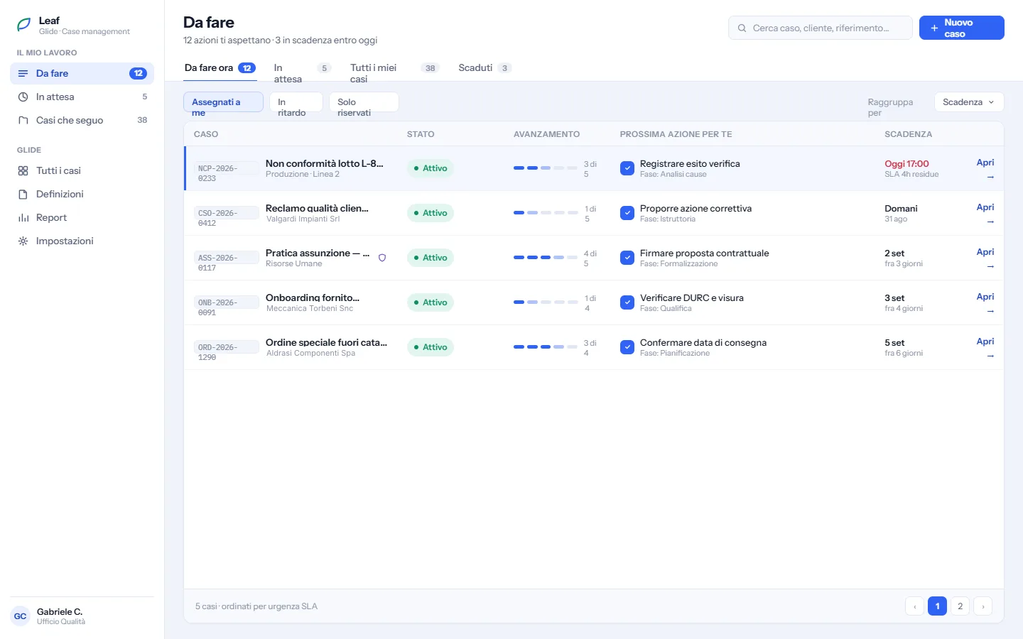Check off Proporre azione correttiva action
The image size is (1023, 639).
click(627, 213)
